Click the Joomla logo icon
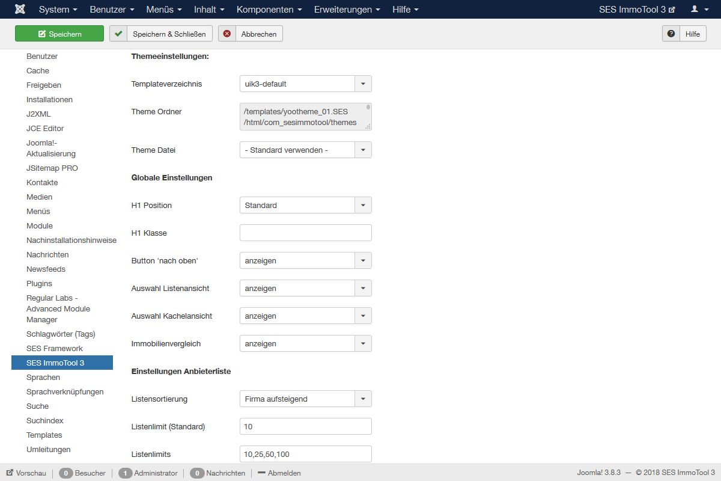This screenshot has width=721, height=481. 20,10
